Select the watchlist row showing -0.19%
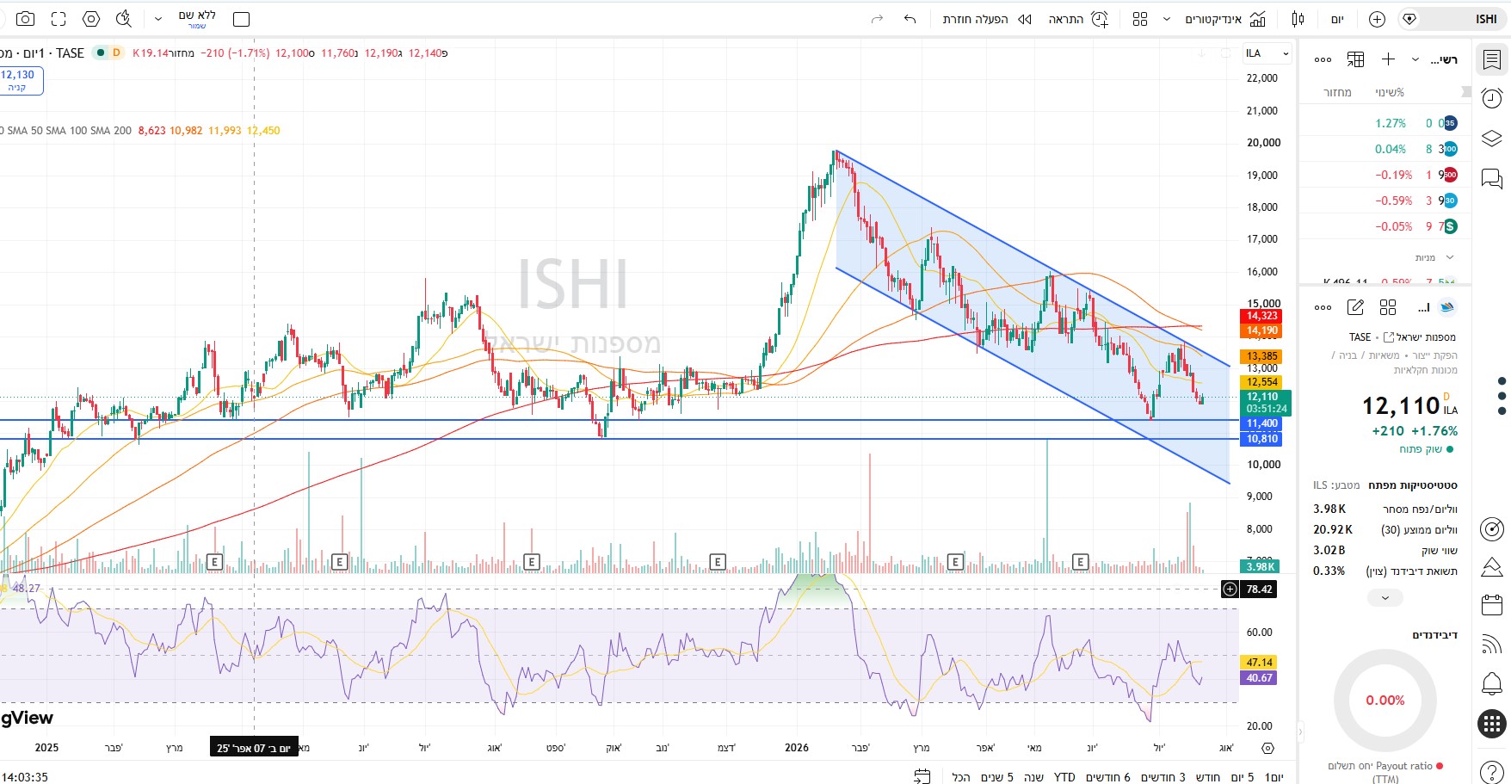This screenshot has width=1511, height=784. (1385, 175)
